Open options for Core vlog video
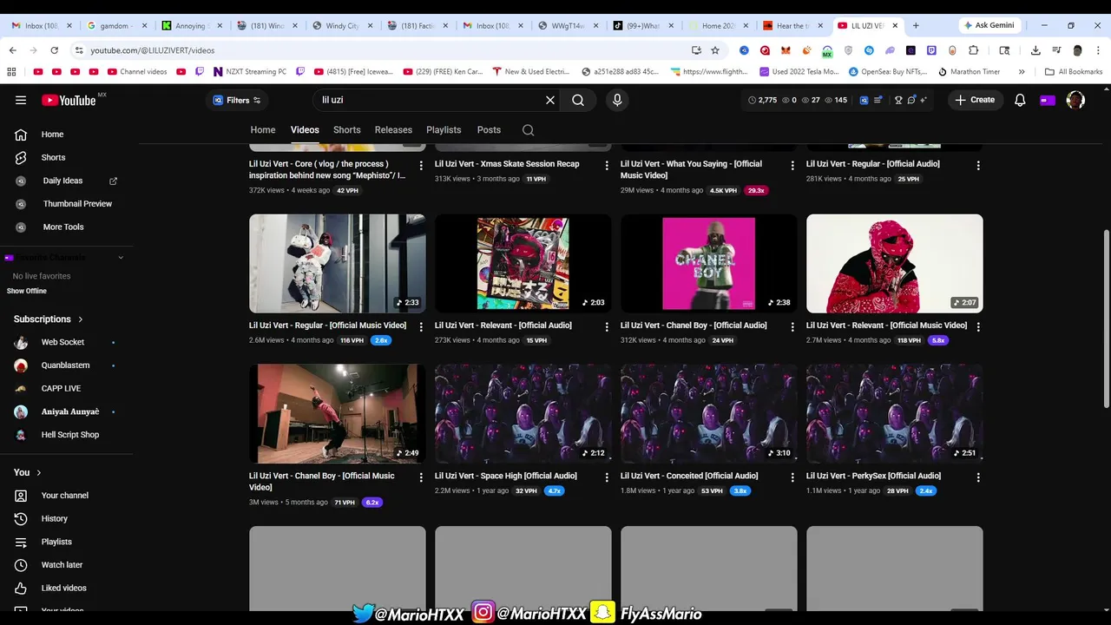This screenshot has height=625, width=1111. click(x=421, y=165)
